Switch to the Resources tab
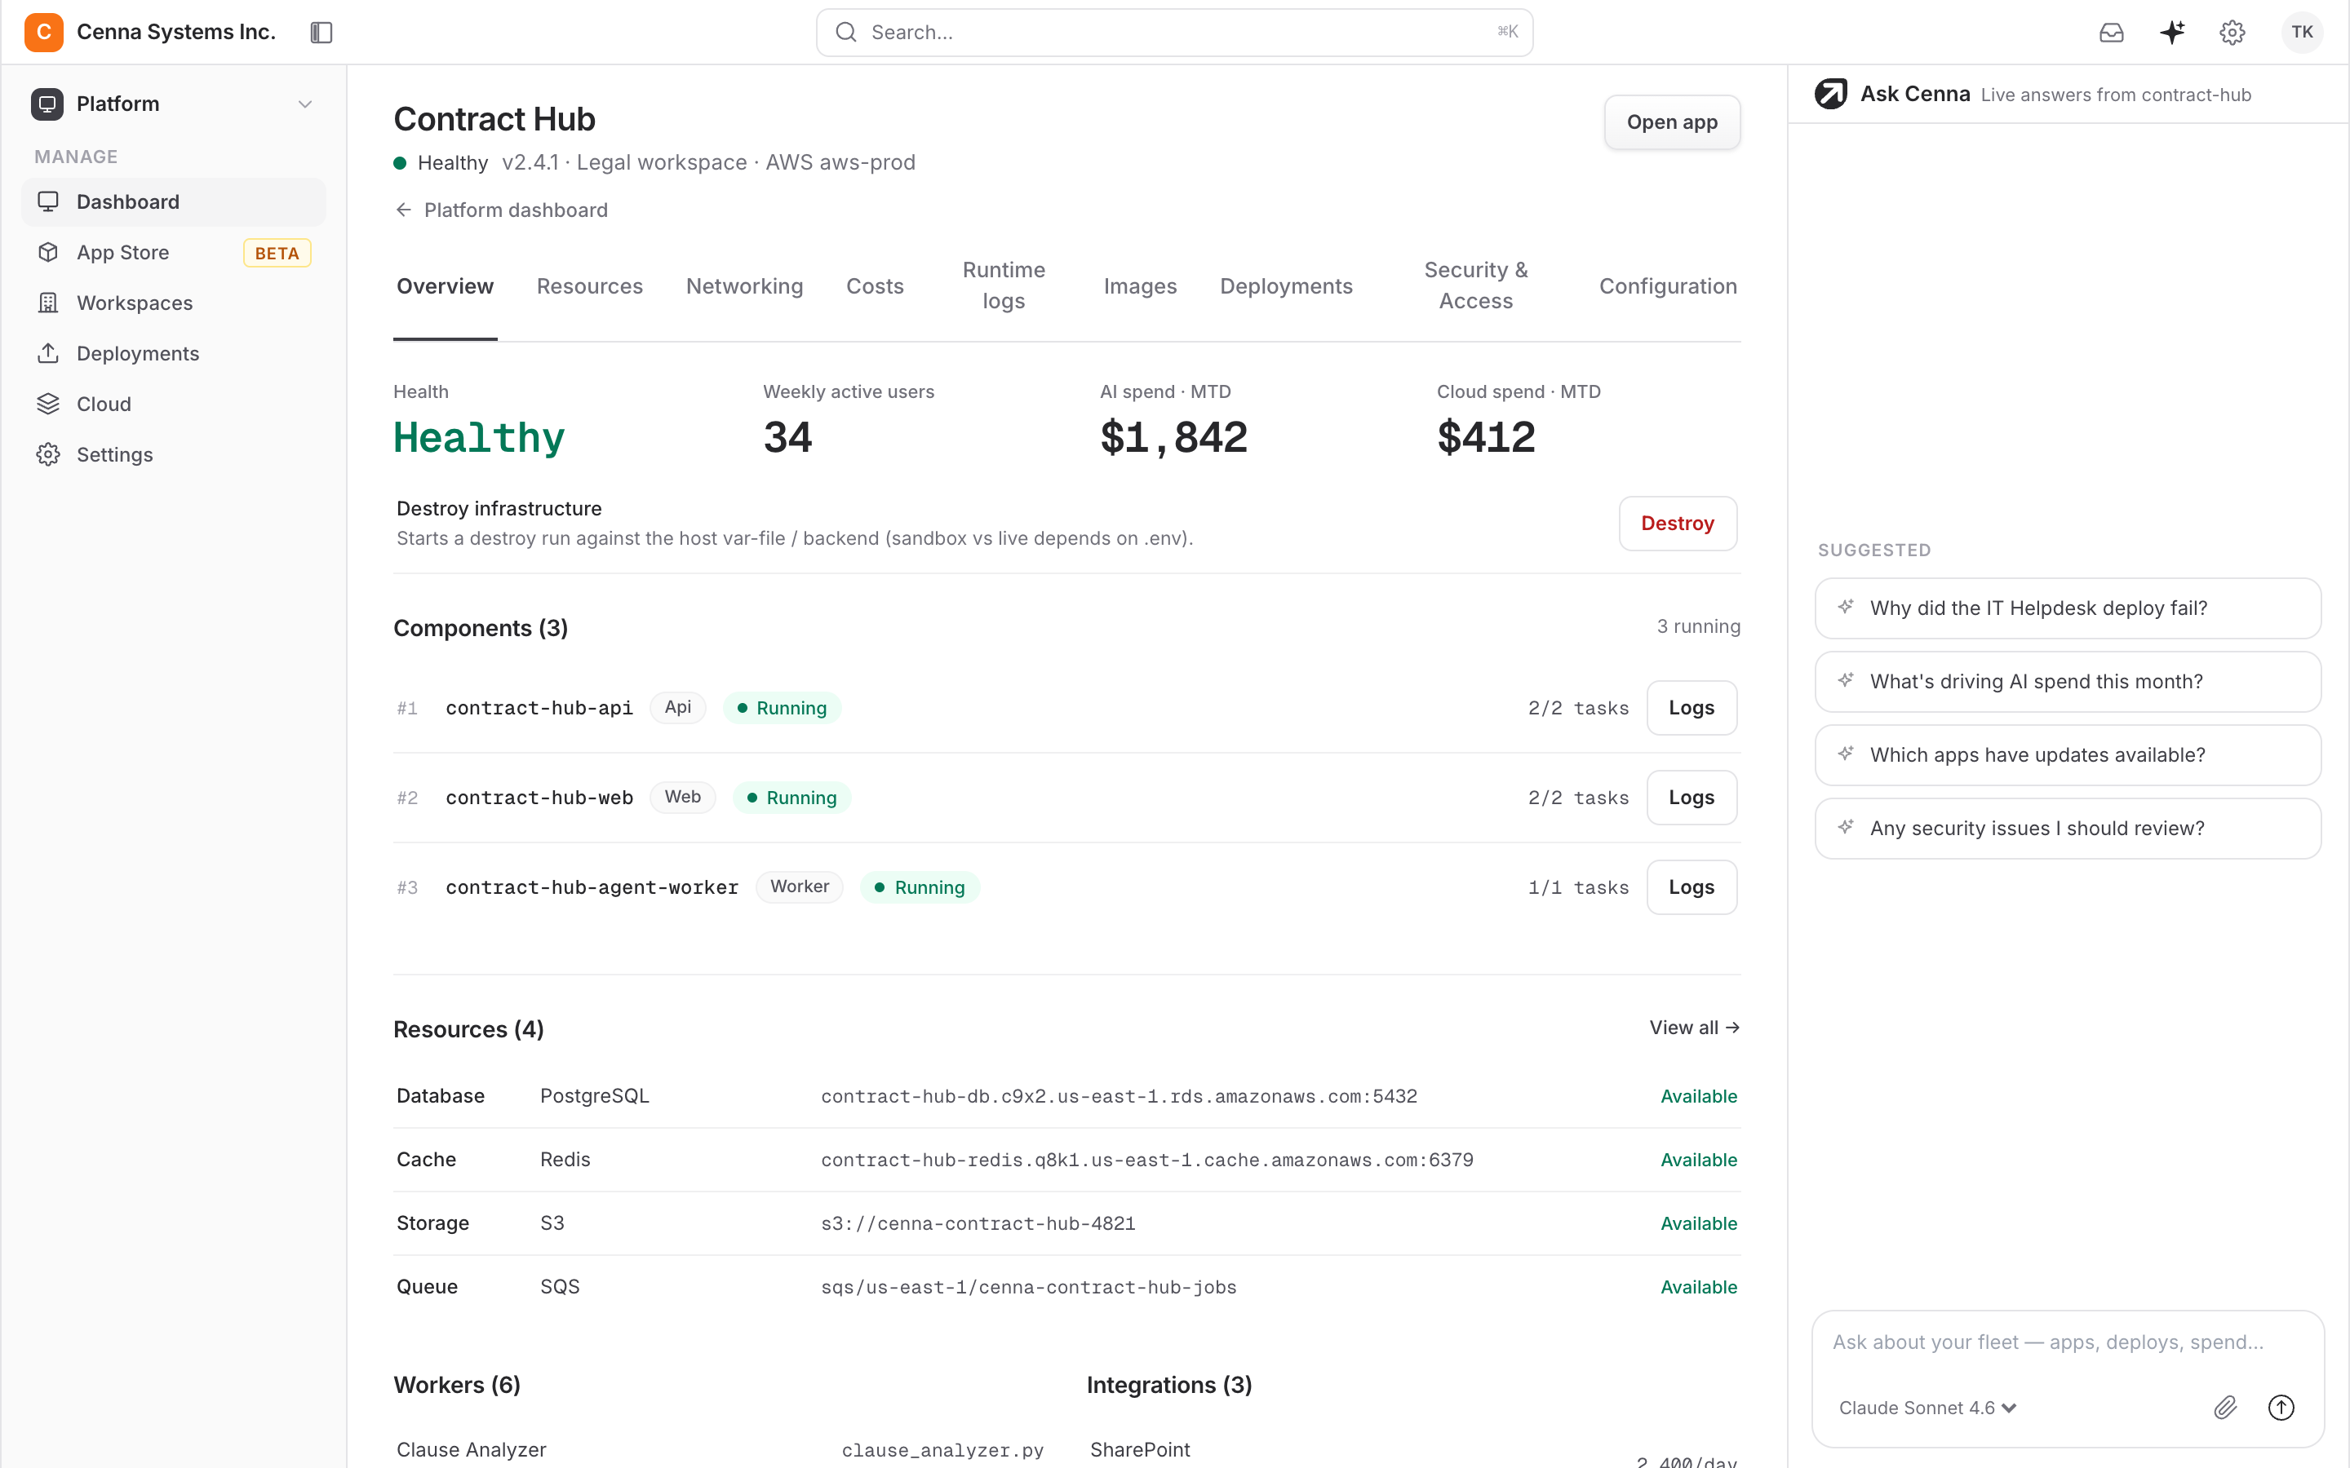 click(589, 286)
